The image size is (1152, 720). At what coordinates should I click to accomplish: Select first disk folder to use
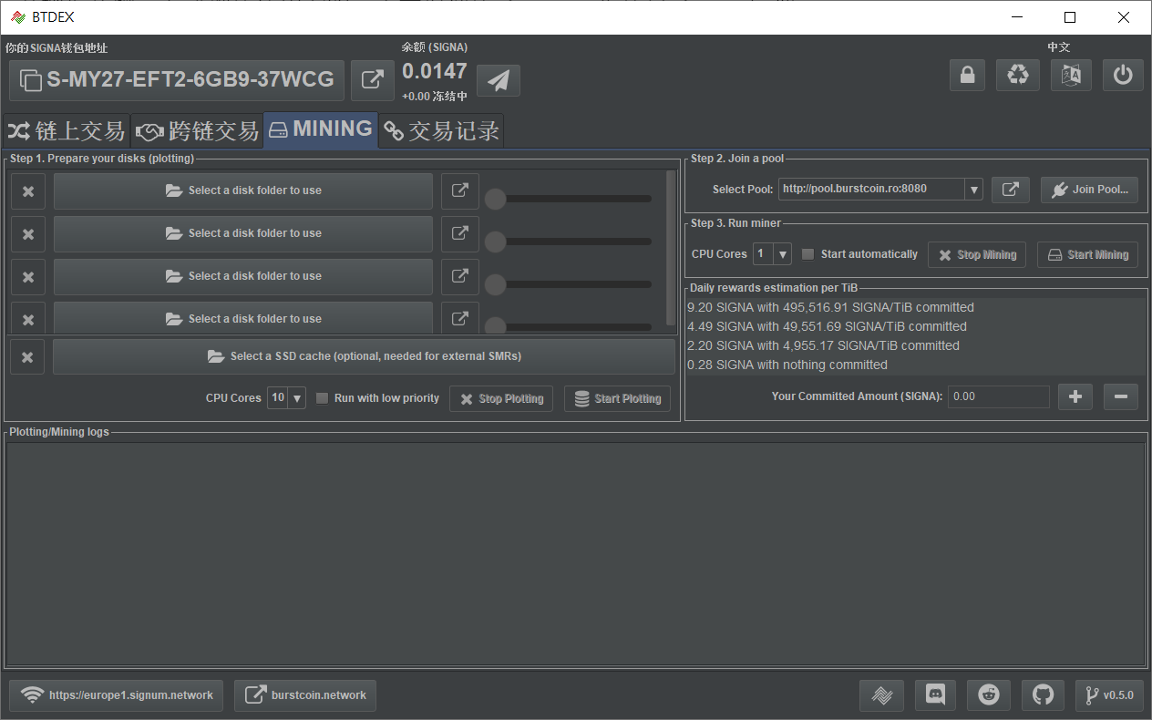click(x=243, y=191)
